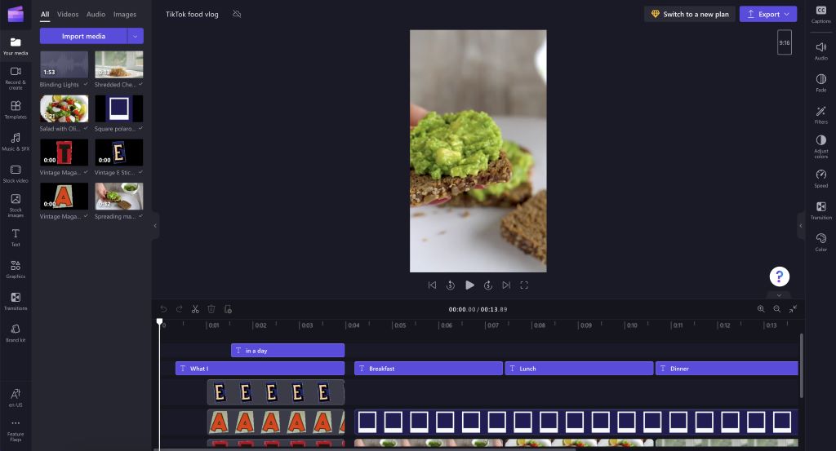
Task: Open Captions panel
Action: pyautogui.click(x=821, y=15)
